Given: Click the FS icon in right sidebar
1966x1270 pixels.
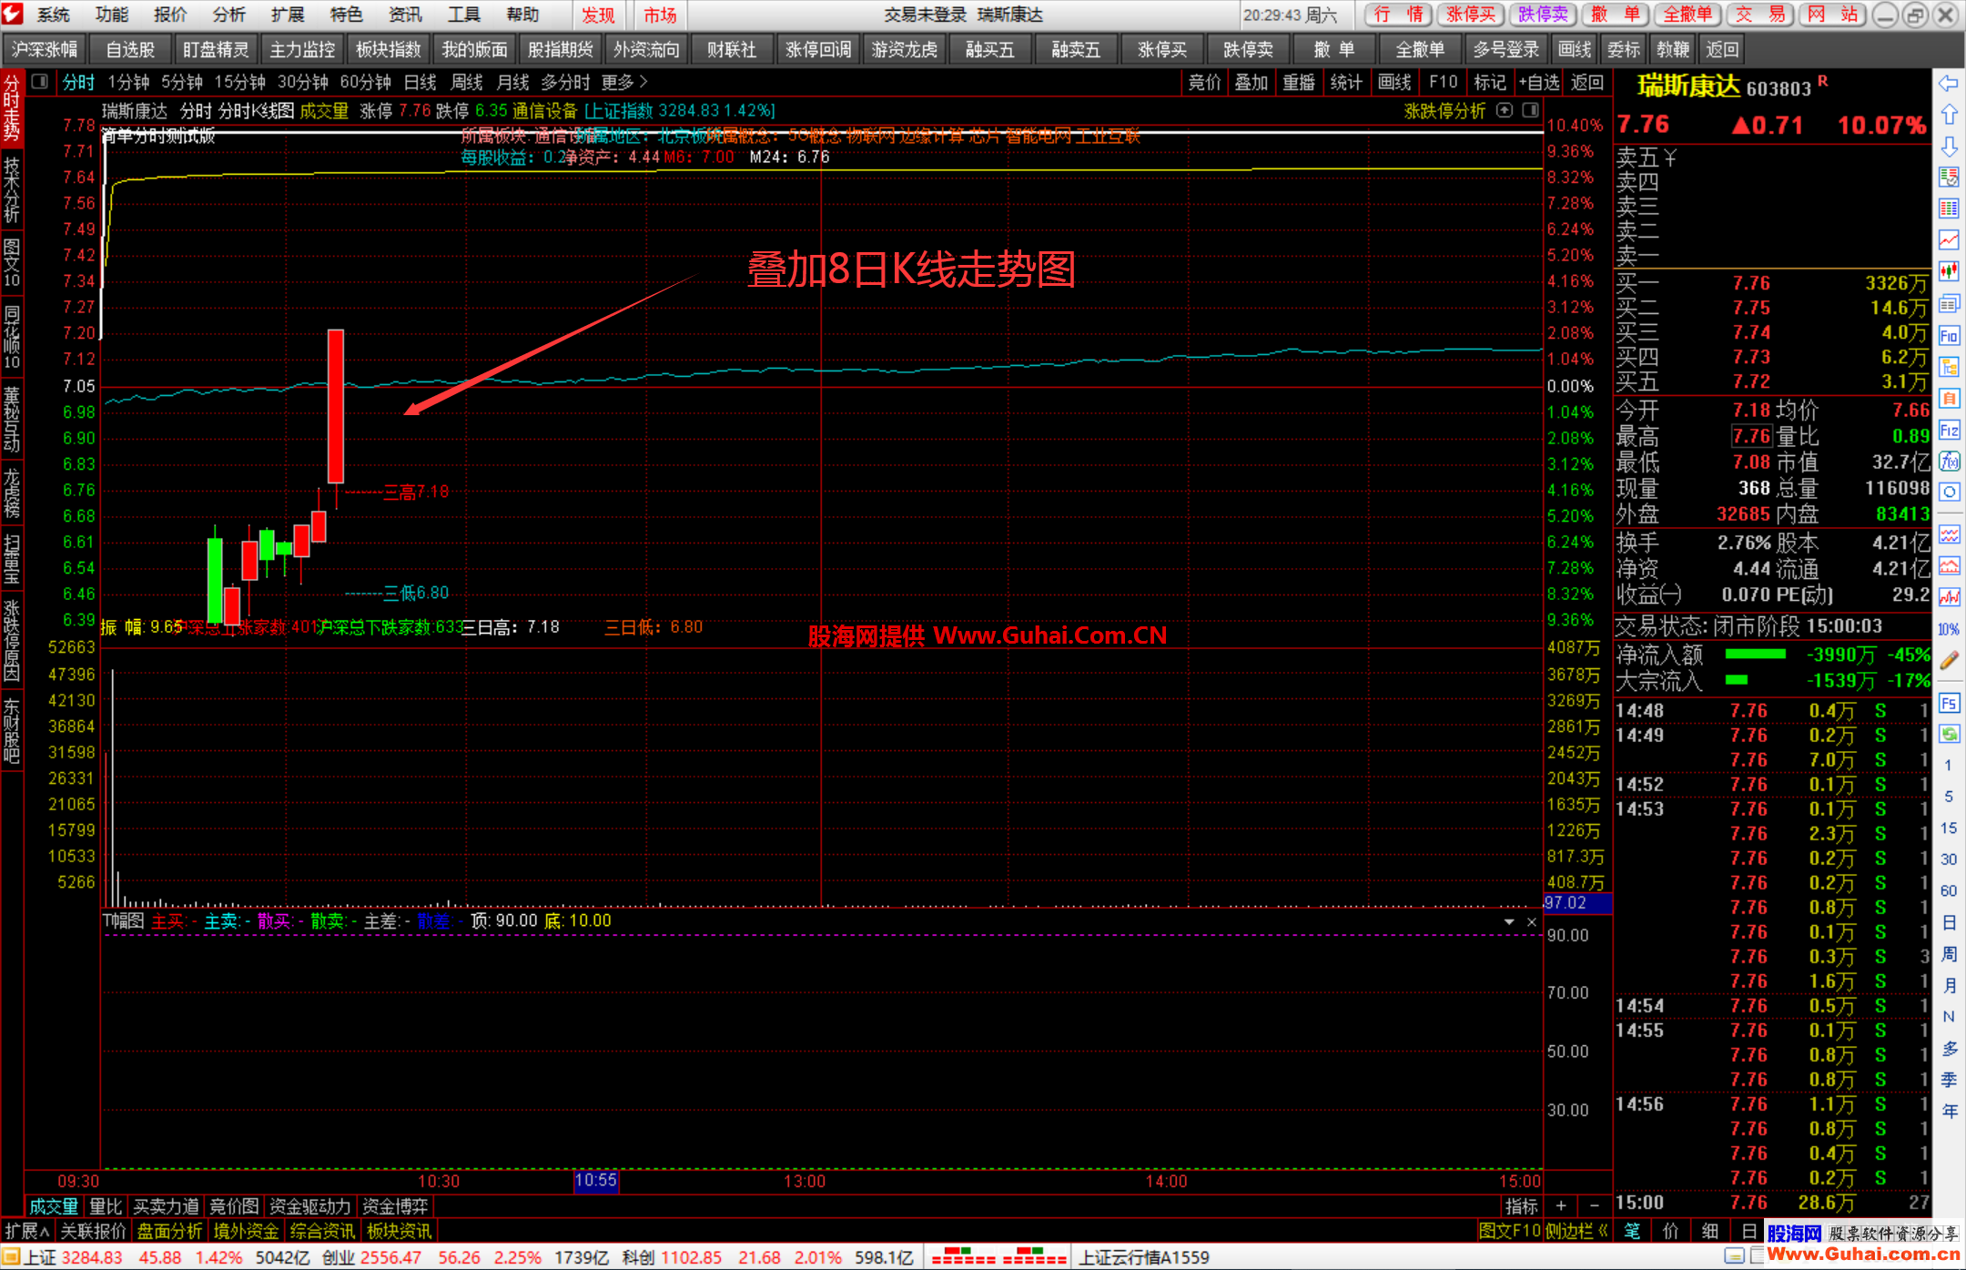Looking at the screenshot, I should point(1948,703).
